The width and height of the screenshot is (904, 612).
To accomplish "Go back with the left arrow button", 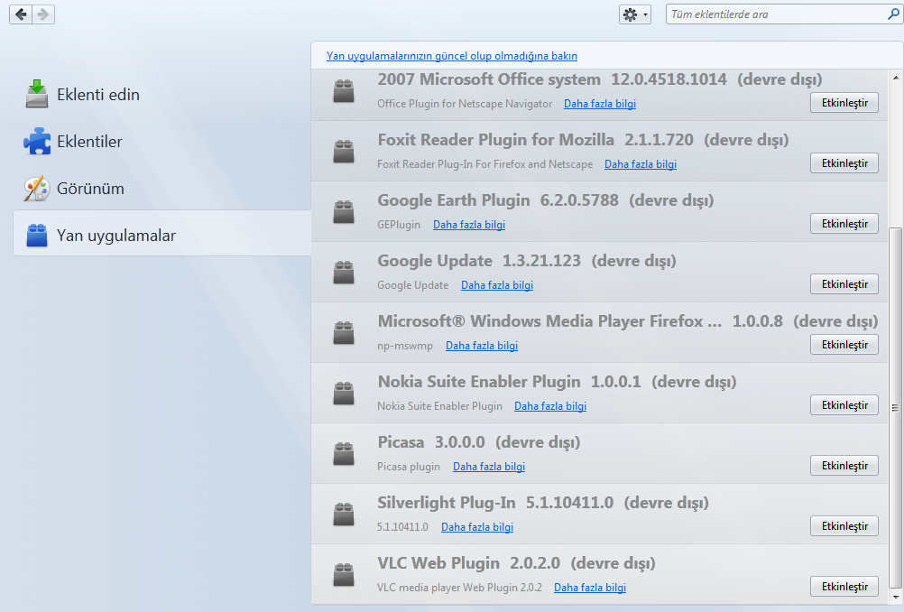I will (x=22, y=14).
